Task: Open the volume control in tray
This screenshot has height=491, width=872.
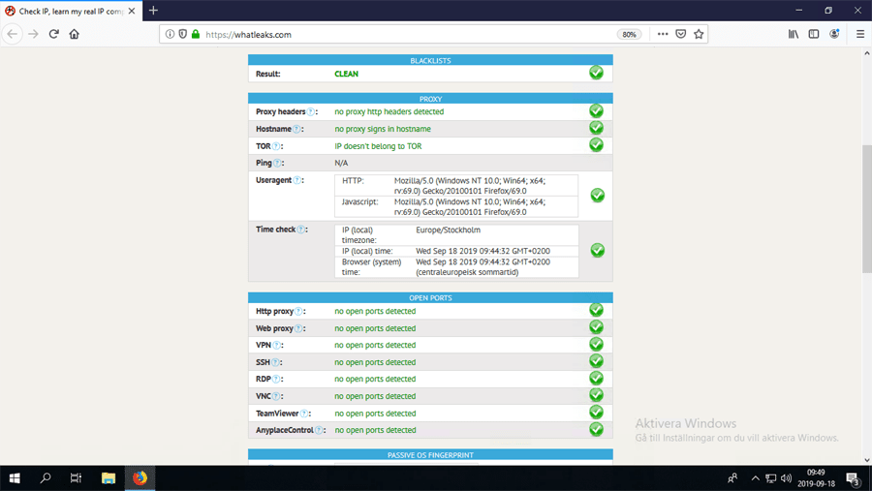Action: point(786,478)
